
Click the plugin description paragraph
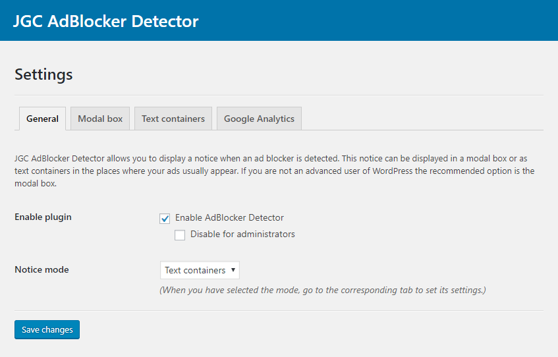click(x=274, y=171)
